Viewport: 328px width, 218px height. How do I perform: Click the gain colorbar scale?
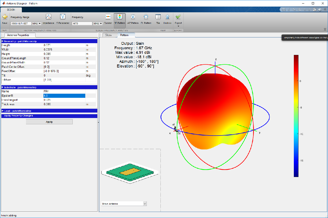[296, 116]
